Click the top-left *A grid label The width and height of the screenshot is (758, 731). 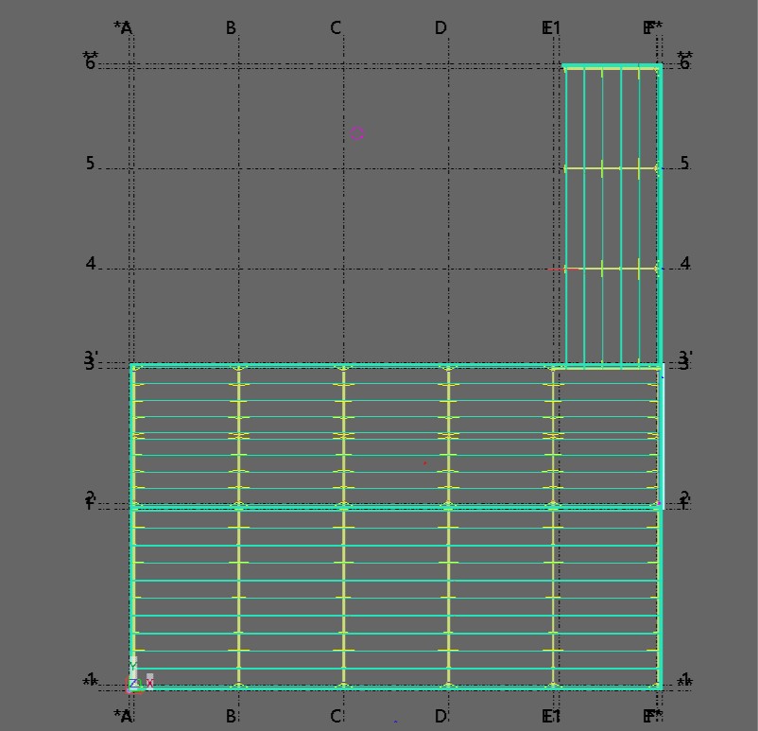click(x=123, y=28)
